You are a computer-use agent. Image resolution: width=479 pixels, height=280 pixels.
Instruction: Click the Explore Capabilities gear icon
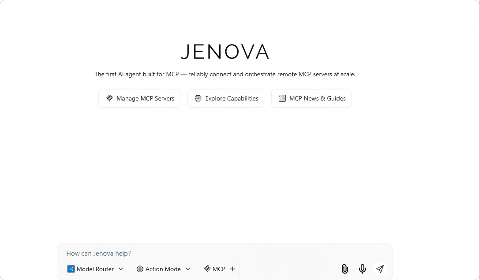tap(198, 98)
